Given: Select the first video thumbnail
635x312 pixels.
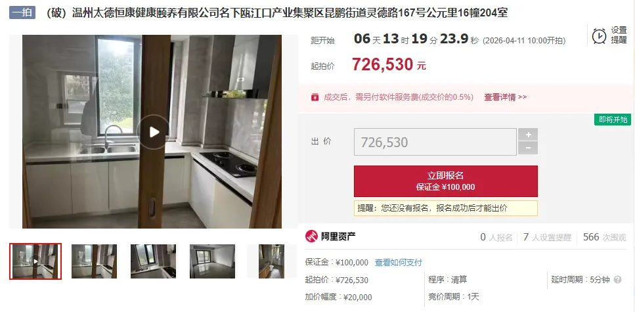Looking at the screenshot, I should pos(35,261).
